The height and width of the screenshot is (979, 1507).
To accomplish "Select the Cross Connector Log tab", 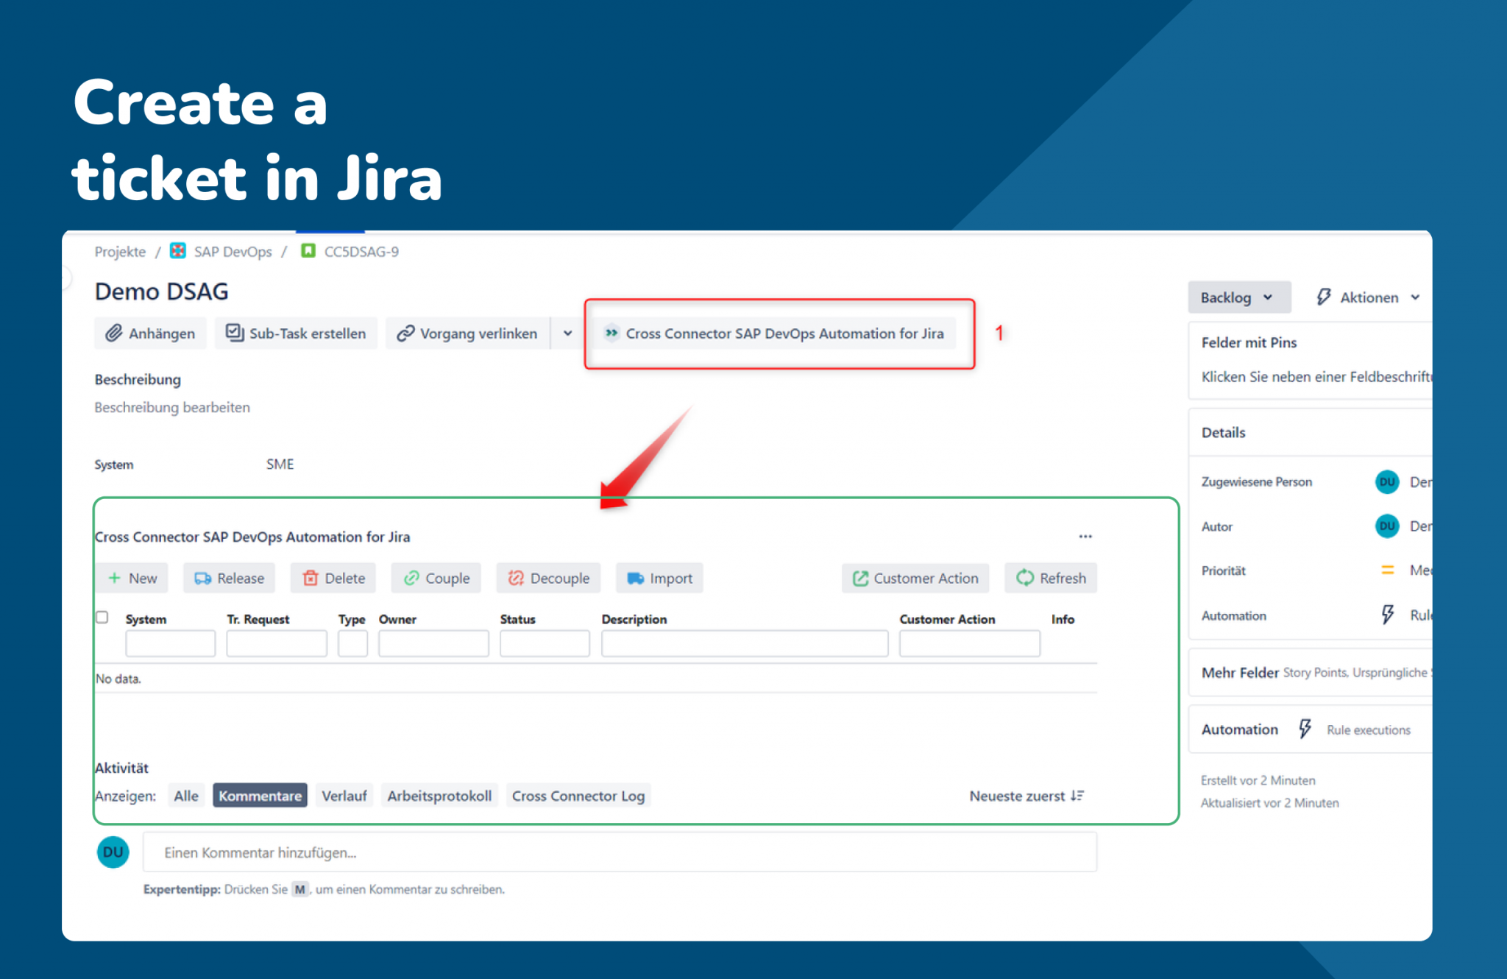I will click(578, 796).
